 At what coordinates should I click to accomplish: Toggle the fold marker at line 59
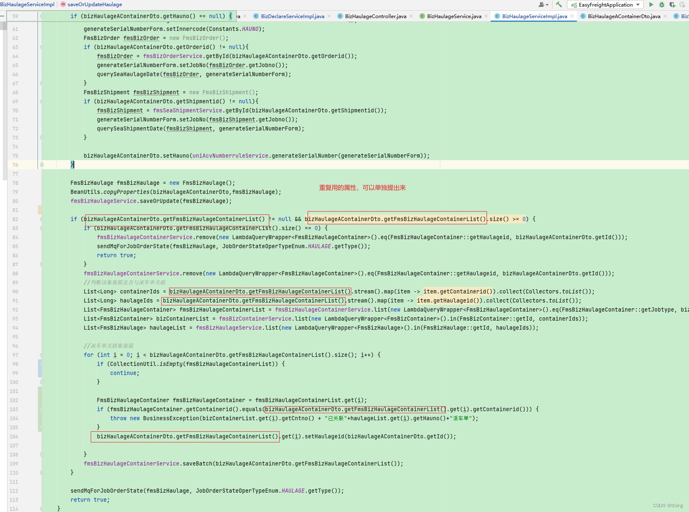pyautogui.click(x=42, y=16)
